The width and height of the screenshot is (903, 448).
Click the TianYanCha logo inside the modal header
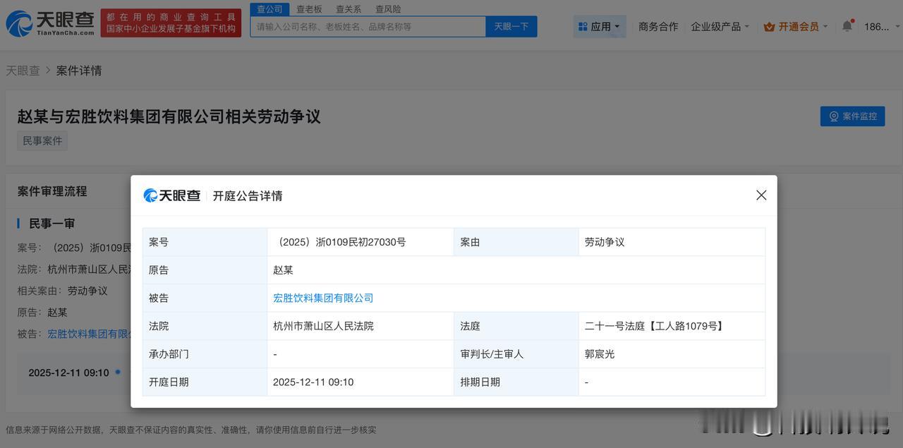[x=171, y=195]
